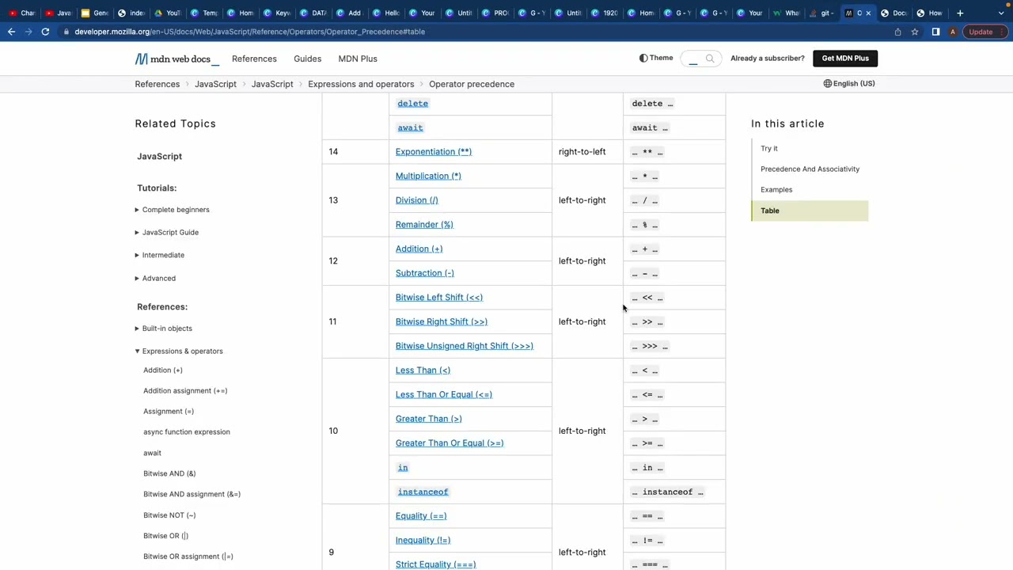The width and height of the screenshot is (1013, 570).
Task: Jump to the Try it section
Action: [x=769, y=148]
